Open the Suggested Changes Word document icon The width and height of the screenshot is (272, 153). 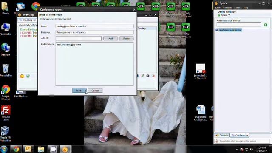201,113
